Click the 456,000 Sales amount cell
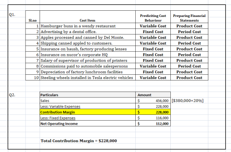 click(x=153, y=101)
